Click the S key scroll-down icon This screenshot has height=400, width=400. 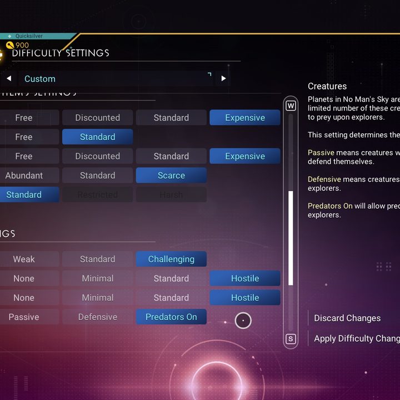(x=291, y=339)
